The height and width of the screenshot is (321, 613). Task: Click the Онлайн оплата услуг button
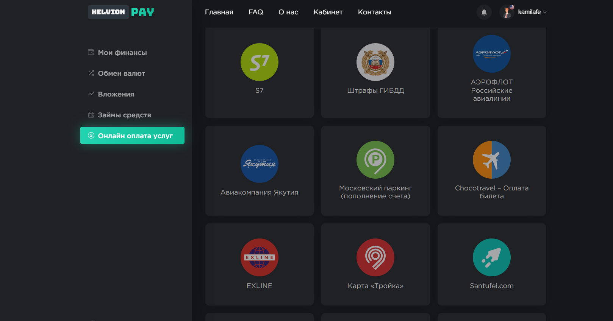tap(132, 136)
